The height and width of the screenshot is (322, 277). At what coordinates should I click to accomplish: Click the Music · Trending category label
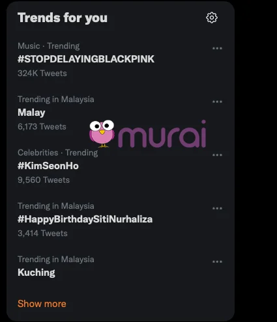pos(49,46)
